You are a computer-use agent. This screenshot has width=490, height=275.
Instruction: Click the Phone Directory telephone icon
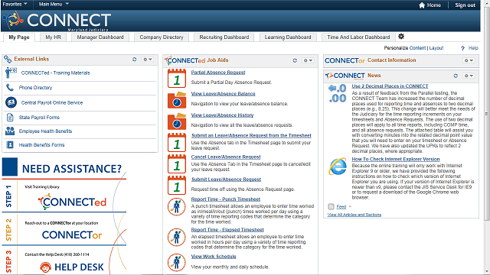10,88
